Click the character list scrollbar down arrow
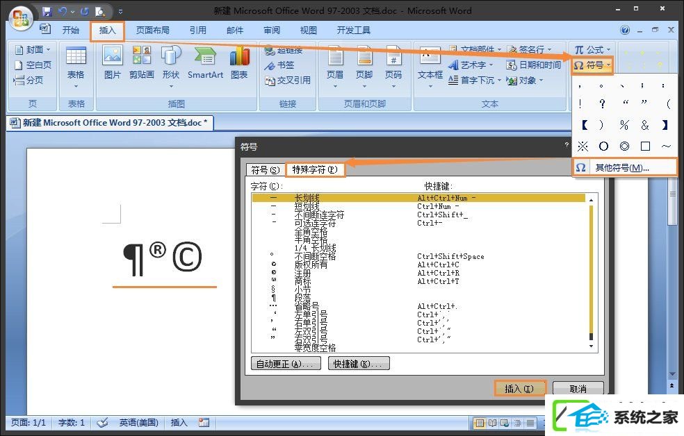 pos(591,346)
